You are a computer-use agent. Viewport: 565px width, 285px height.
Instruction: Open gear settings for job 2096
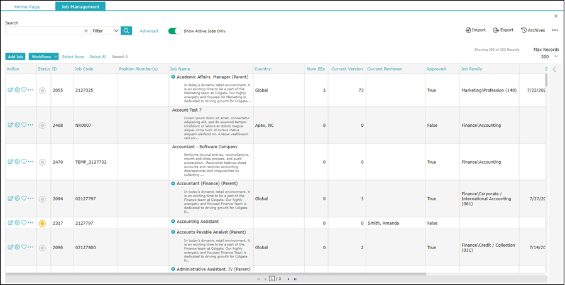point(18,247)
